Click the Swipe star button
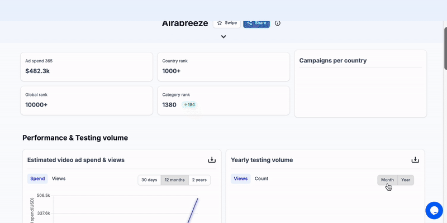This screenshot has height=223, width=447. (x=227, y=23)
